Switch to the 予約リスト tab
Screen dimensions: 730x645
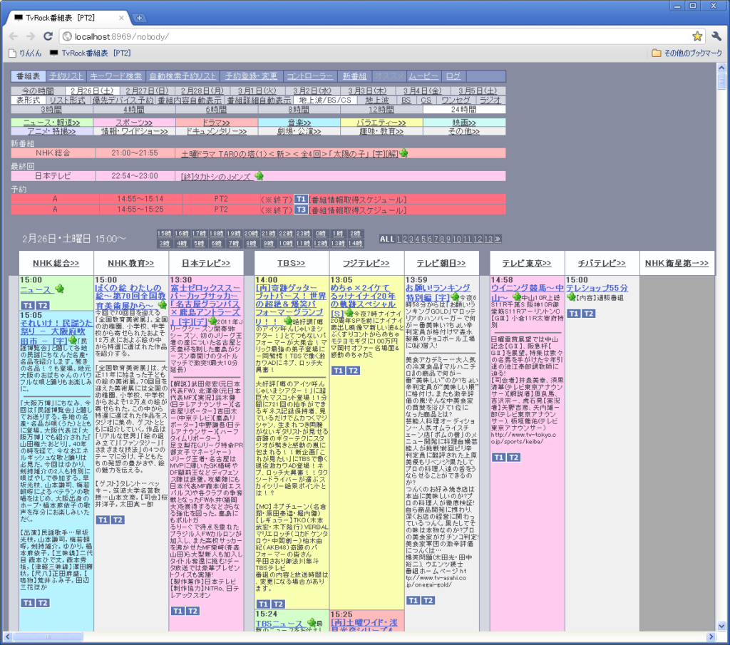pos(66,76)
